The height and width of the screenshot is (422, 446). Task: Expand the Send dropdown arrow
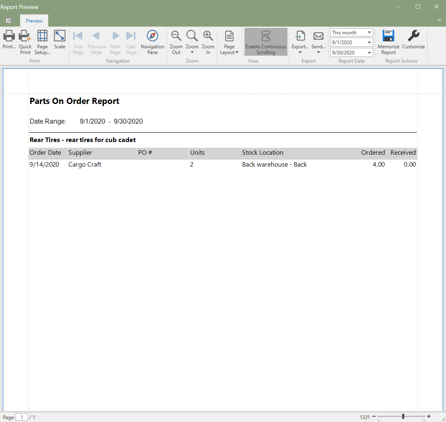(x=318, y=52)
